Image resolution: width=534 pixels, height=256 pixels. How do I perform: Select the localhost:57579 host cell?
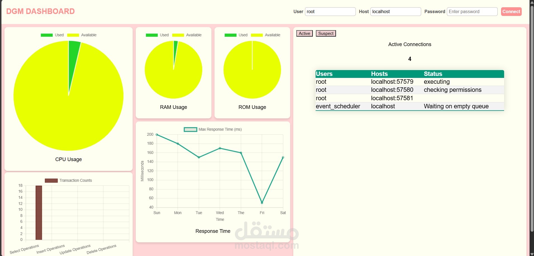392,82
